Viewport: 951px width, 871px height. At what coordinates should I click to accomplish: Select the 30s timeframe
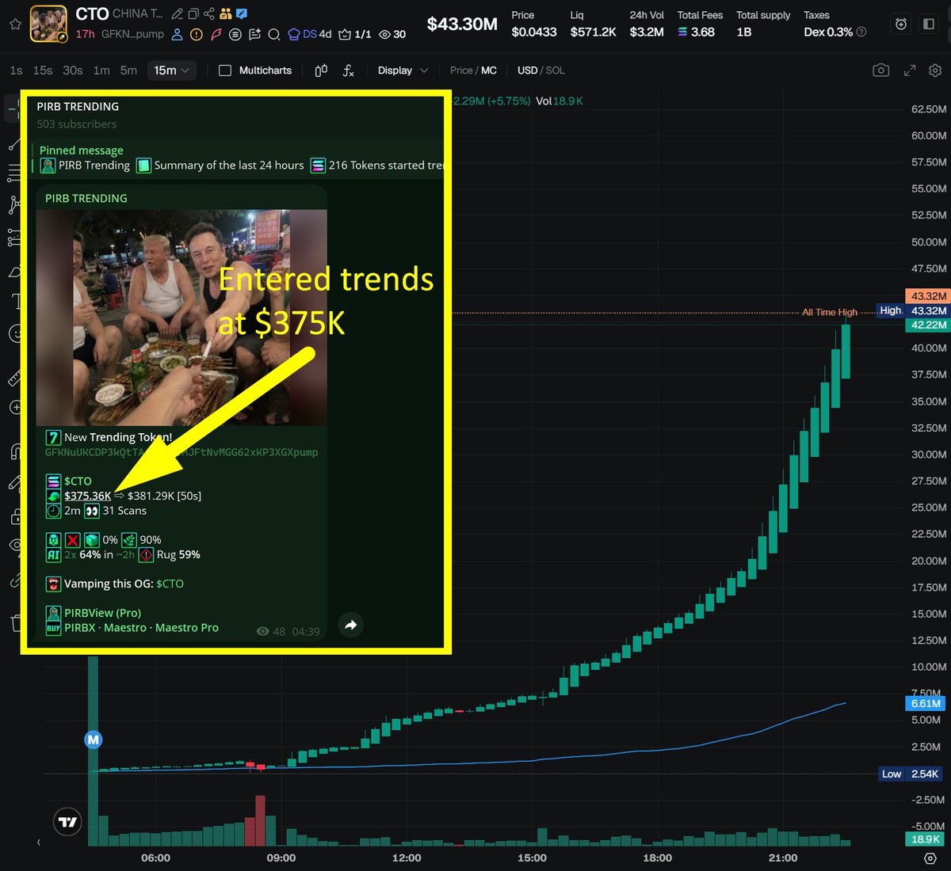[x=73, y=70]
